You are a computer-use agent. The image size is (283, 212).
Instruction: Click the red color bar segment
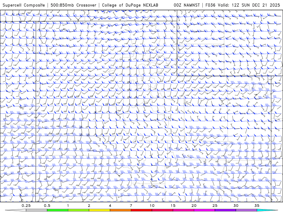click(x=141, y=210)
